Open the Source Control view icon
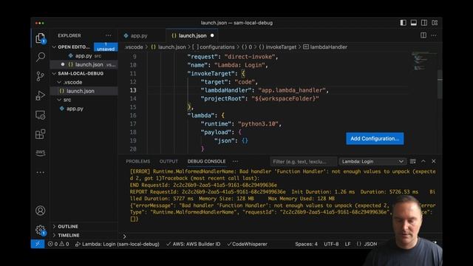The height and width of the screenshot is (266, 473). [x=40, y=76]
